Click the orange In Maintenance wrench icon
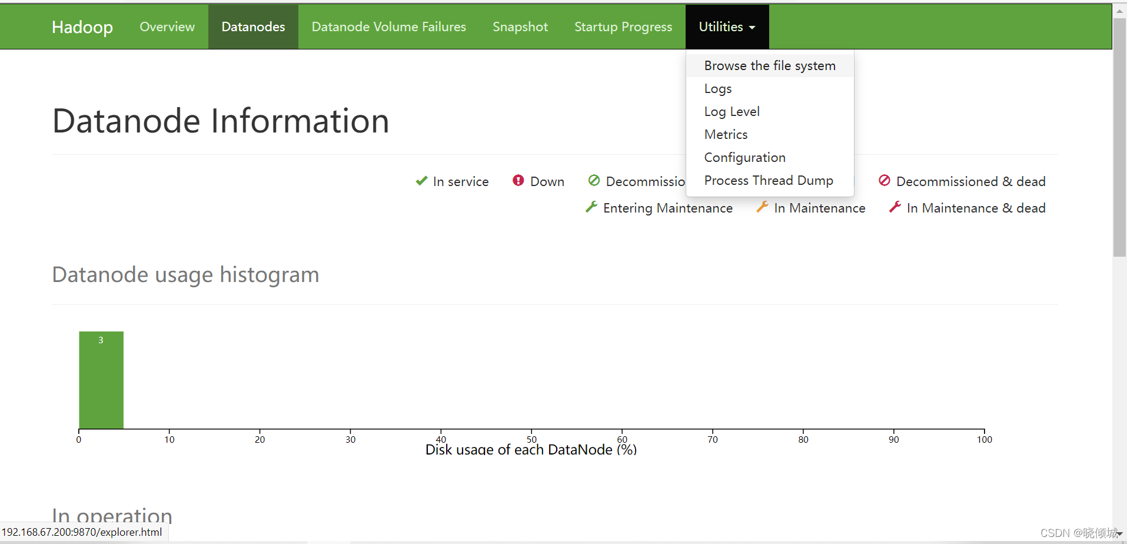 (x=762, y=207)
